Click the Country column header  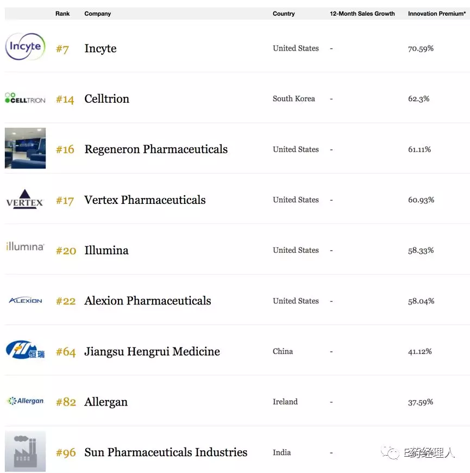pos(284,14)
